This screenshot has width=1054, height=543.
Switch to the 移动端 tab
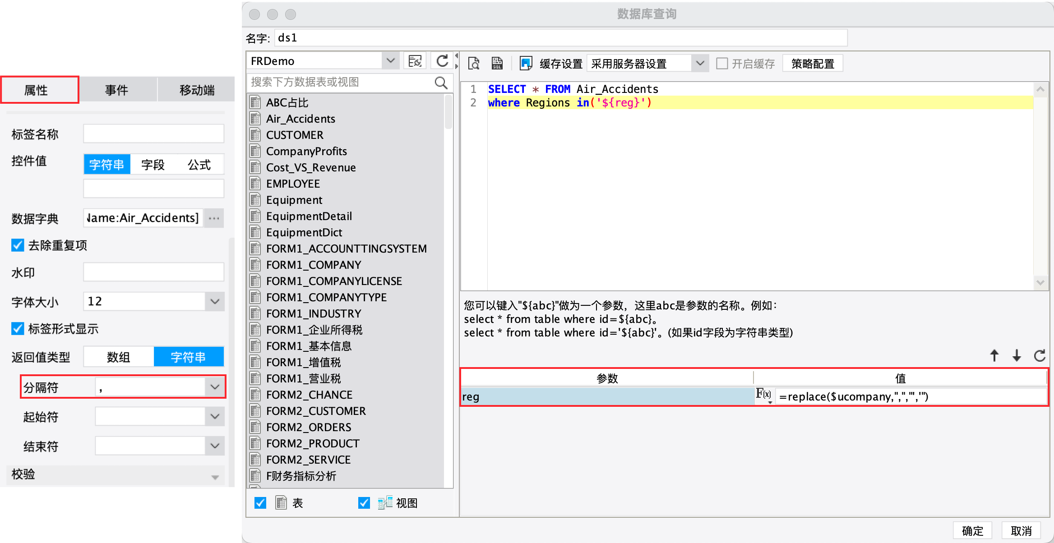197,90
